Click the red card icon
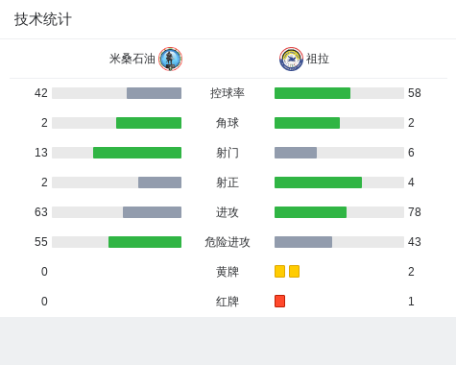 279,301
